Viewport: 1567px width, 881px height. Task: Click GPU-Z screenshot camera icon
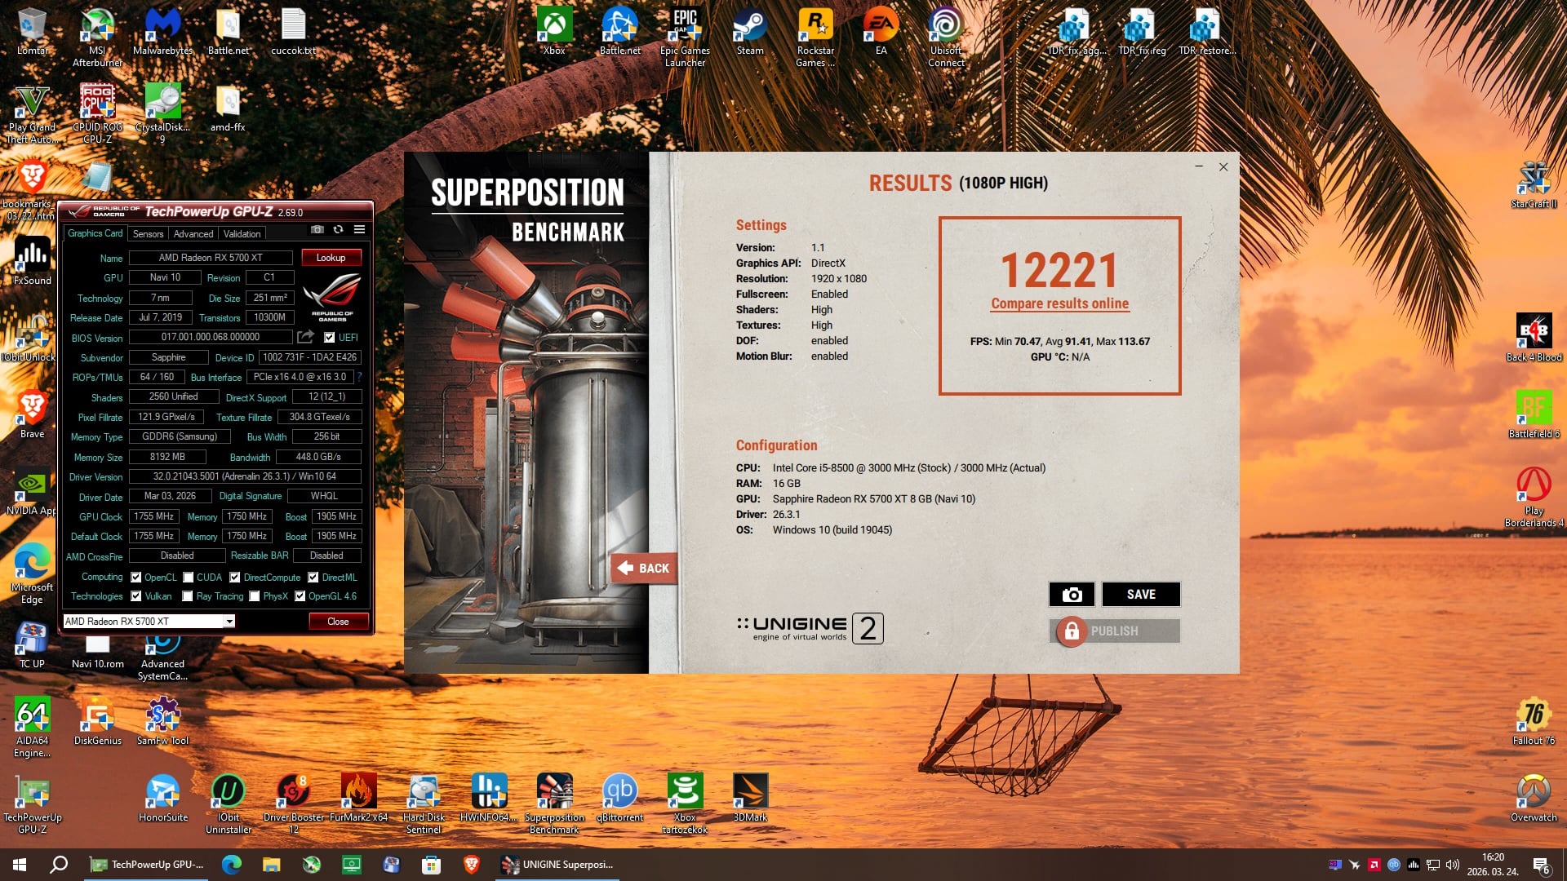pyautogui.click(x=317, y=230)
